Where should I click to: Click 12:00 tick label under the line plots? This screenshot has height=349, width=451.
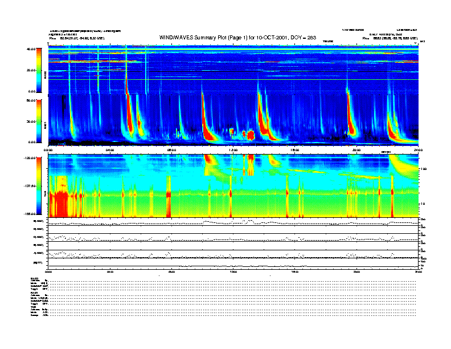point(233,271)
